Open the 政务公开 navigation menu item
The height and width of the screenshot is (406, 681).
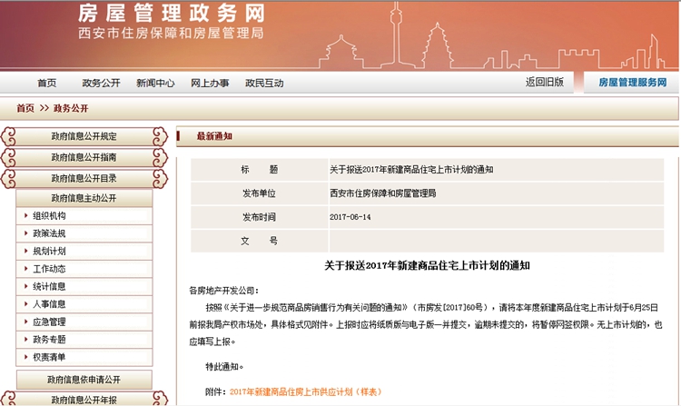pyautogui.click(x=101, y=83)
